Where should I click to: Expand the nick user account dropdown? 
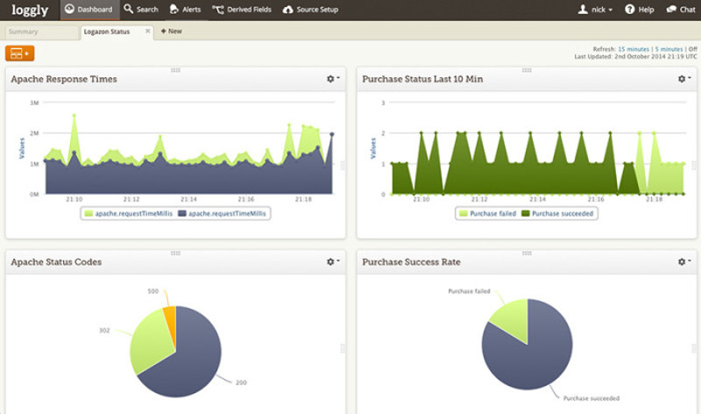tap(595, 10)
